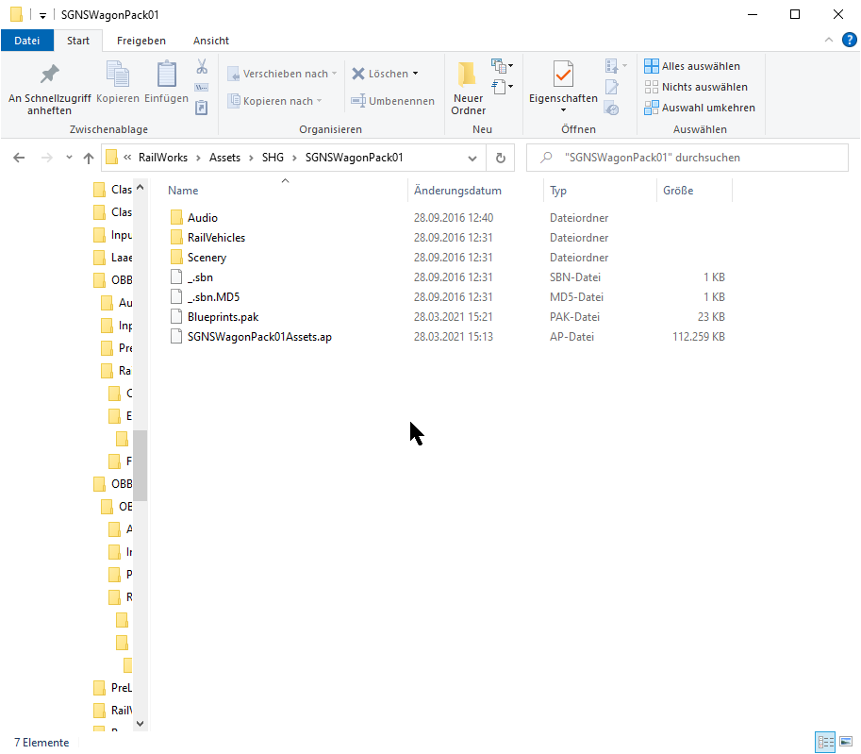Open the help question mark icon
Image resolution: width=861 pixels, height=754 pixels.
(x=849, y=41)
